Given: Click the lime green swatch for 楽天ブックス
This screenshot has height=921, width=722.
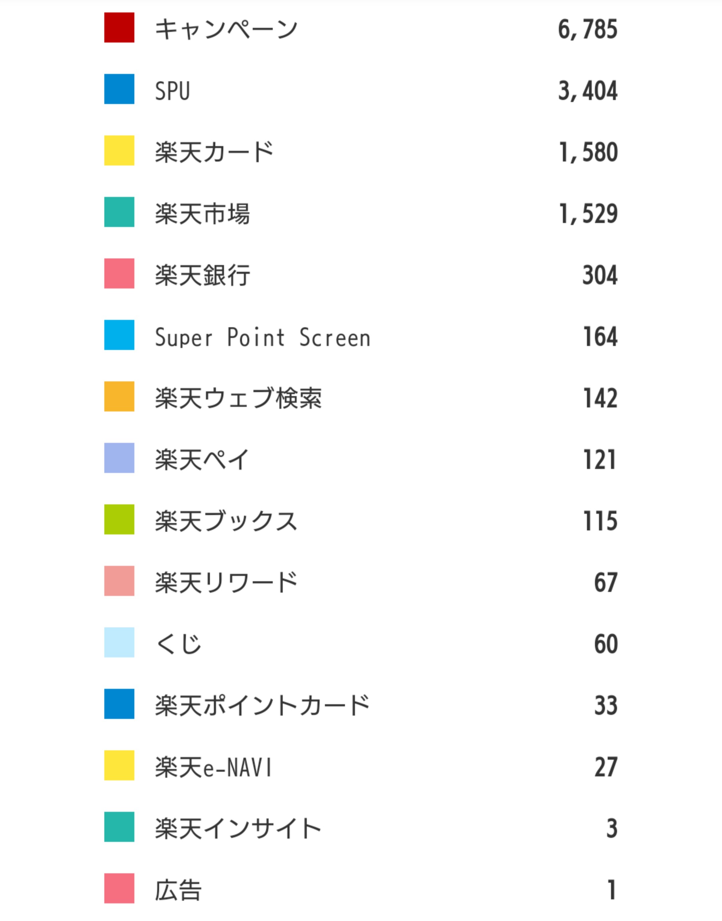Looking at the screenshot, I should (x=119, y=519).
